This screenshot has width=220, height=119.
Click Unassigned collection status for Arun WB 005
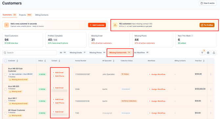(x=126, y=89)
